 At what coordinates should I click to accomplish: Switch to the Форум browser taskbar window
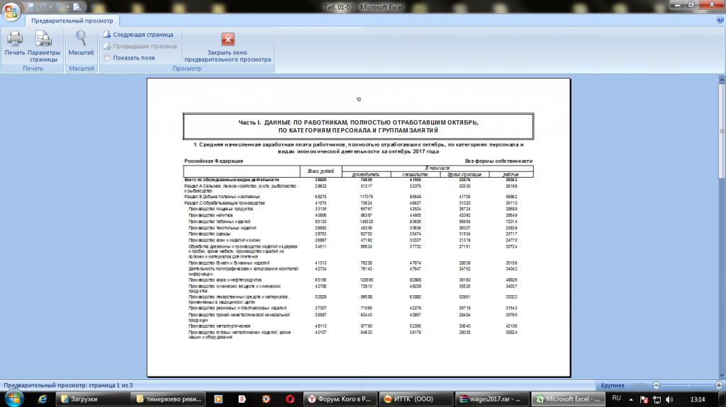tap(339, 399)
